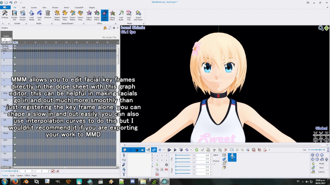This screenshot has width=330, height=185.
Task: Toggle the X axis button in bone panel
Action: 152,158
